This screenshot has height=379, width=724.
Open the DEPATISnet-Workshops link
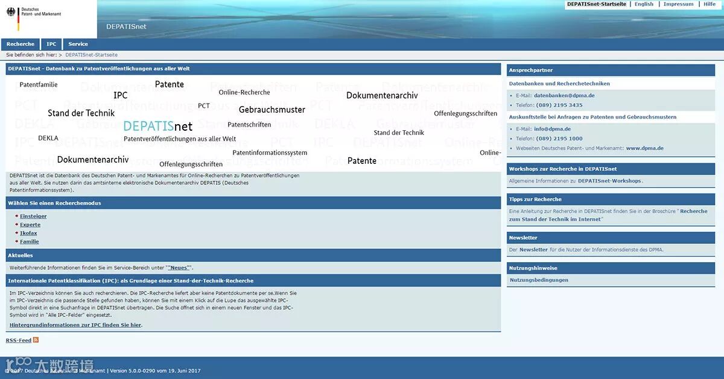609,181
